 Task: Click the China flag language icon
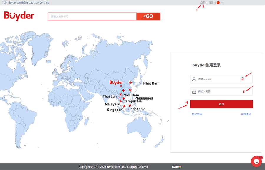pyautogui.click(x=218, y=3)
